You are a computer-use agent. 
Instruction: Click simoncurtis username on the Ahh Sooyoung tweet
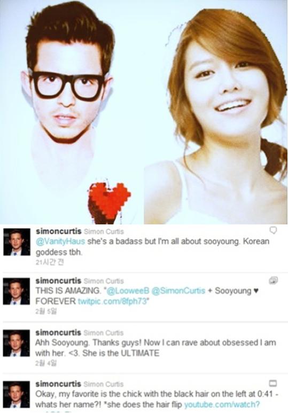pyautogui.click(x=58, y=332)
